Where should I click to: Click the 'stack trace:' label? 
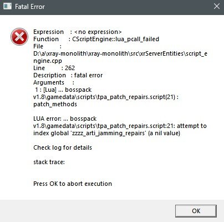coord(49,162)
